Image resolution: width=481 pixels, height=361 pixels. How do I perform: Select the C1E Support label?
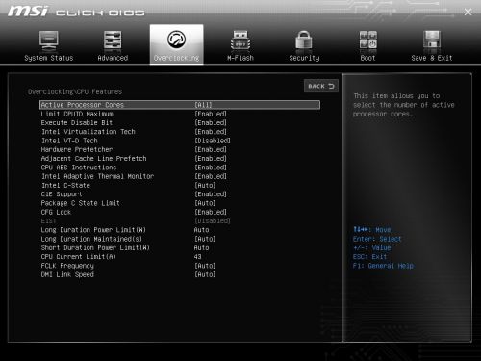pos(62,194)
